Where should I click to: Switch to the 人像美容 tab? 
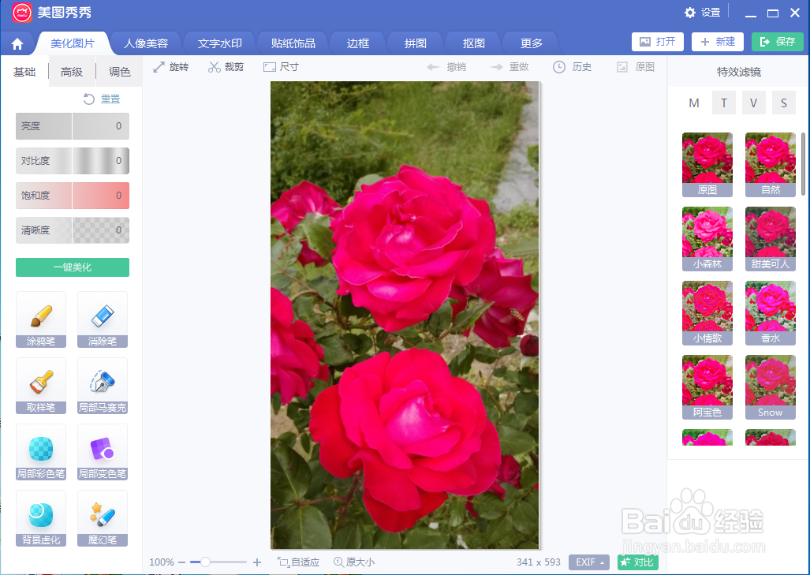pos(146,43)
